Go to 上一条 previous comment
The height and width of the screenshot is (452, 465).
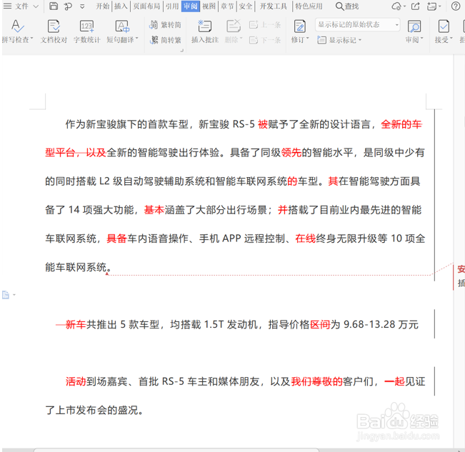click(x=265, y=24)
